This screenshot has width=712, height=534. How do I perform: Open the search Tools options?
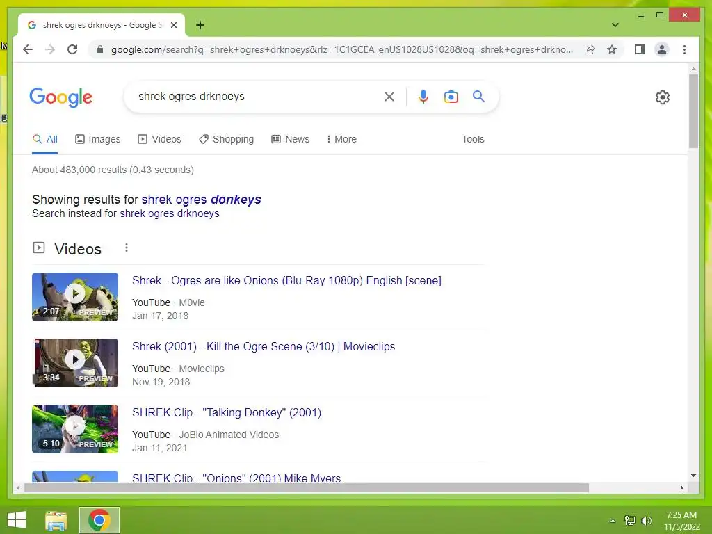(473, 139)
